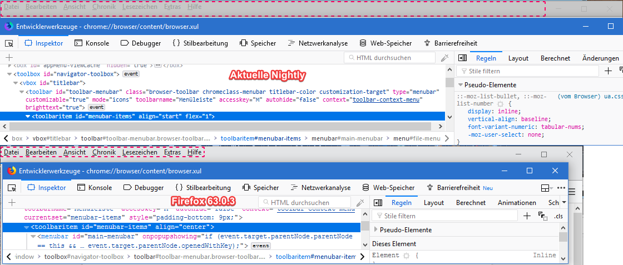The width and height of the screenshot is (623, 265).
Task: Focus Stile filtern field in Firefox 63 window
Action: pos(445,216)
